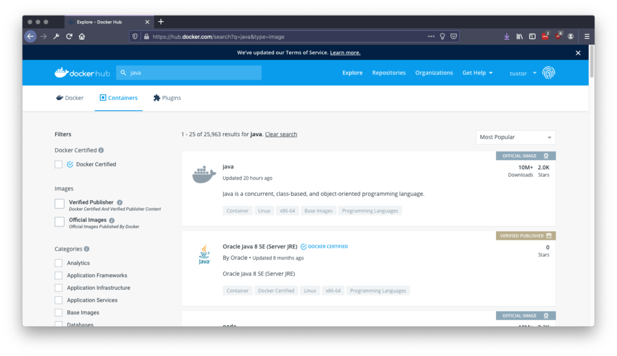Open Organizations in the top navigation

[434, 73]
